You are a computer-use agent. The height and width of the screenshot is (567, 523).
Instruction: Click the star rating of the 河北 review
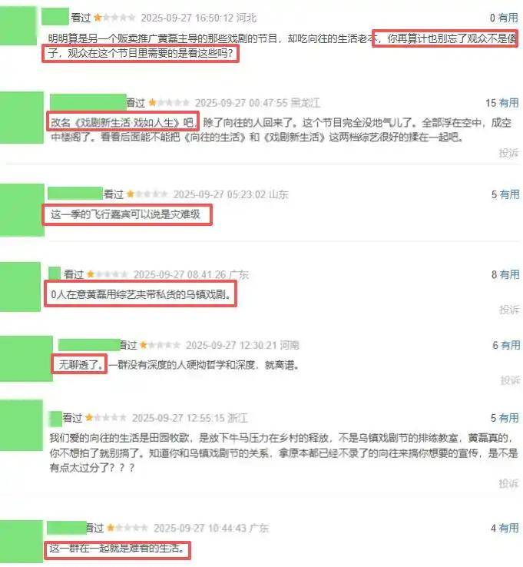pyautogui.click(x=114, y=18)
